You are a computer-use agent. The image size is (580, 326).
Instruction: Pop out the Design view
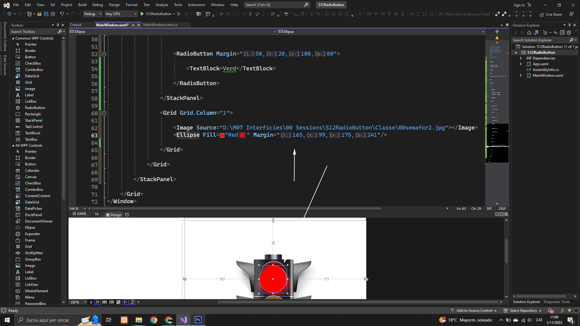(x=127, y=215)
